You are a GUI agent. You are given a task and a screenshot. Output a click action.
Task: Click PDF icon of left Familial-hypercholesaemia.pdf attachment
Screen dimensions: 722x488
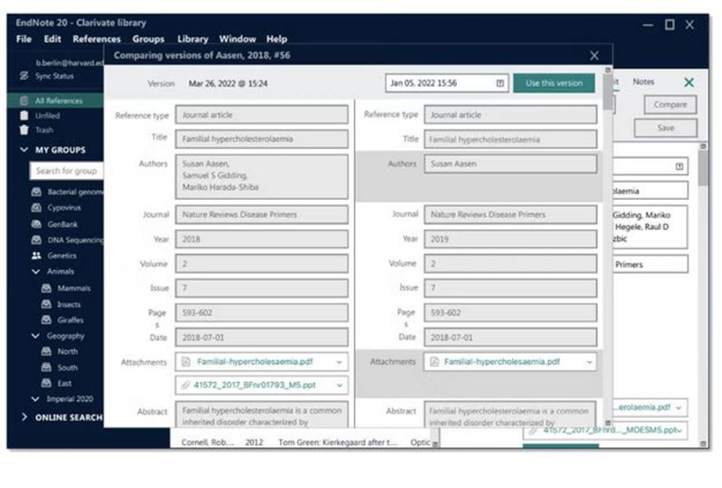pyautogui.click(x=185, y=362)
